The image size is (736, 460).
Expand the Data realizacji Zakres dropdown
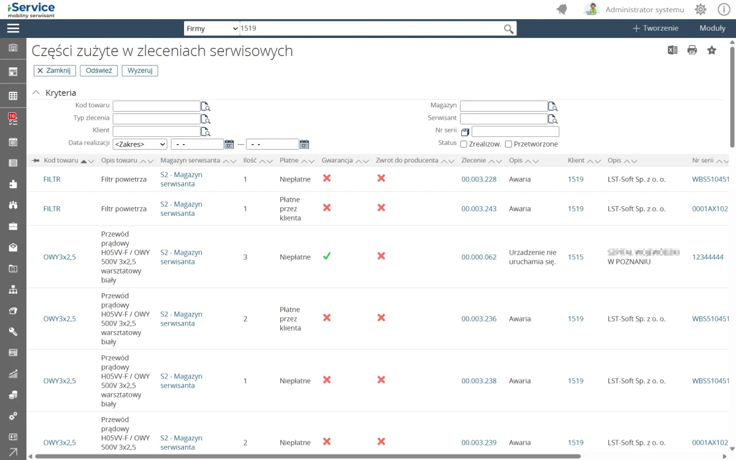coord(140,144)
